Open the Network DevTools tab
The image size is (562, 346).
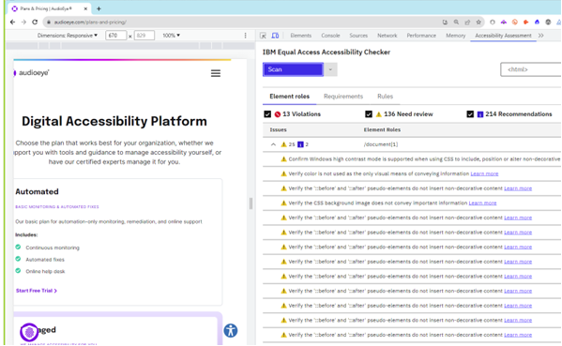pos(387,36)
